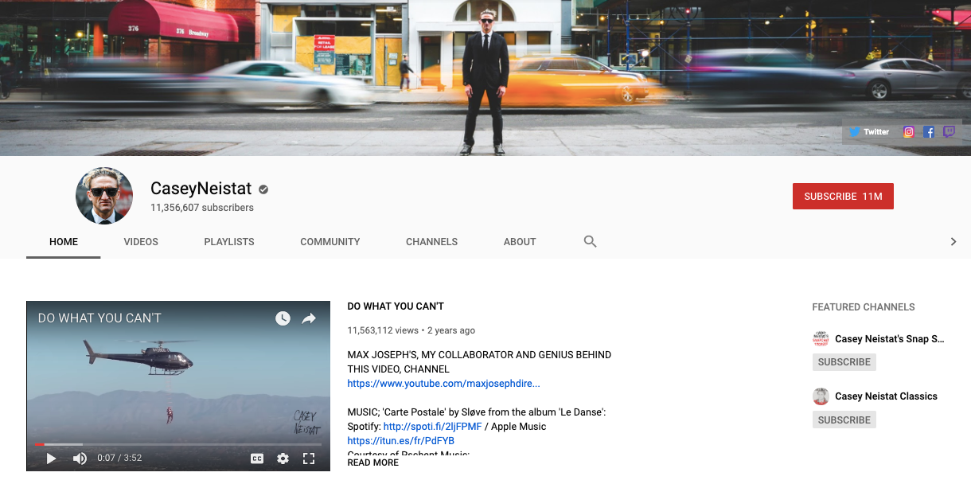Expand the description with READ MORE
Image resolution: width=971 pixels, height=484 pixels.
click(x=372, y=463)
